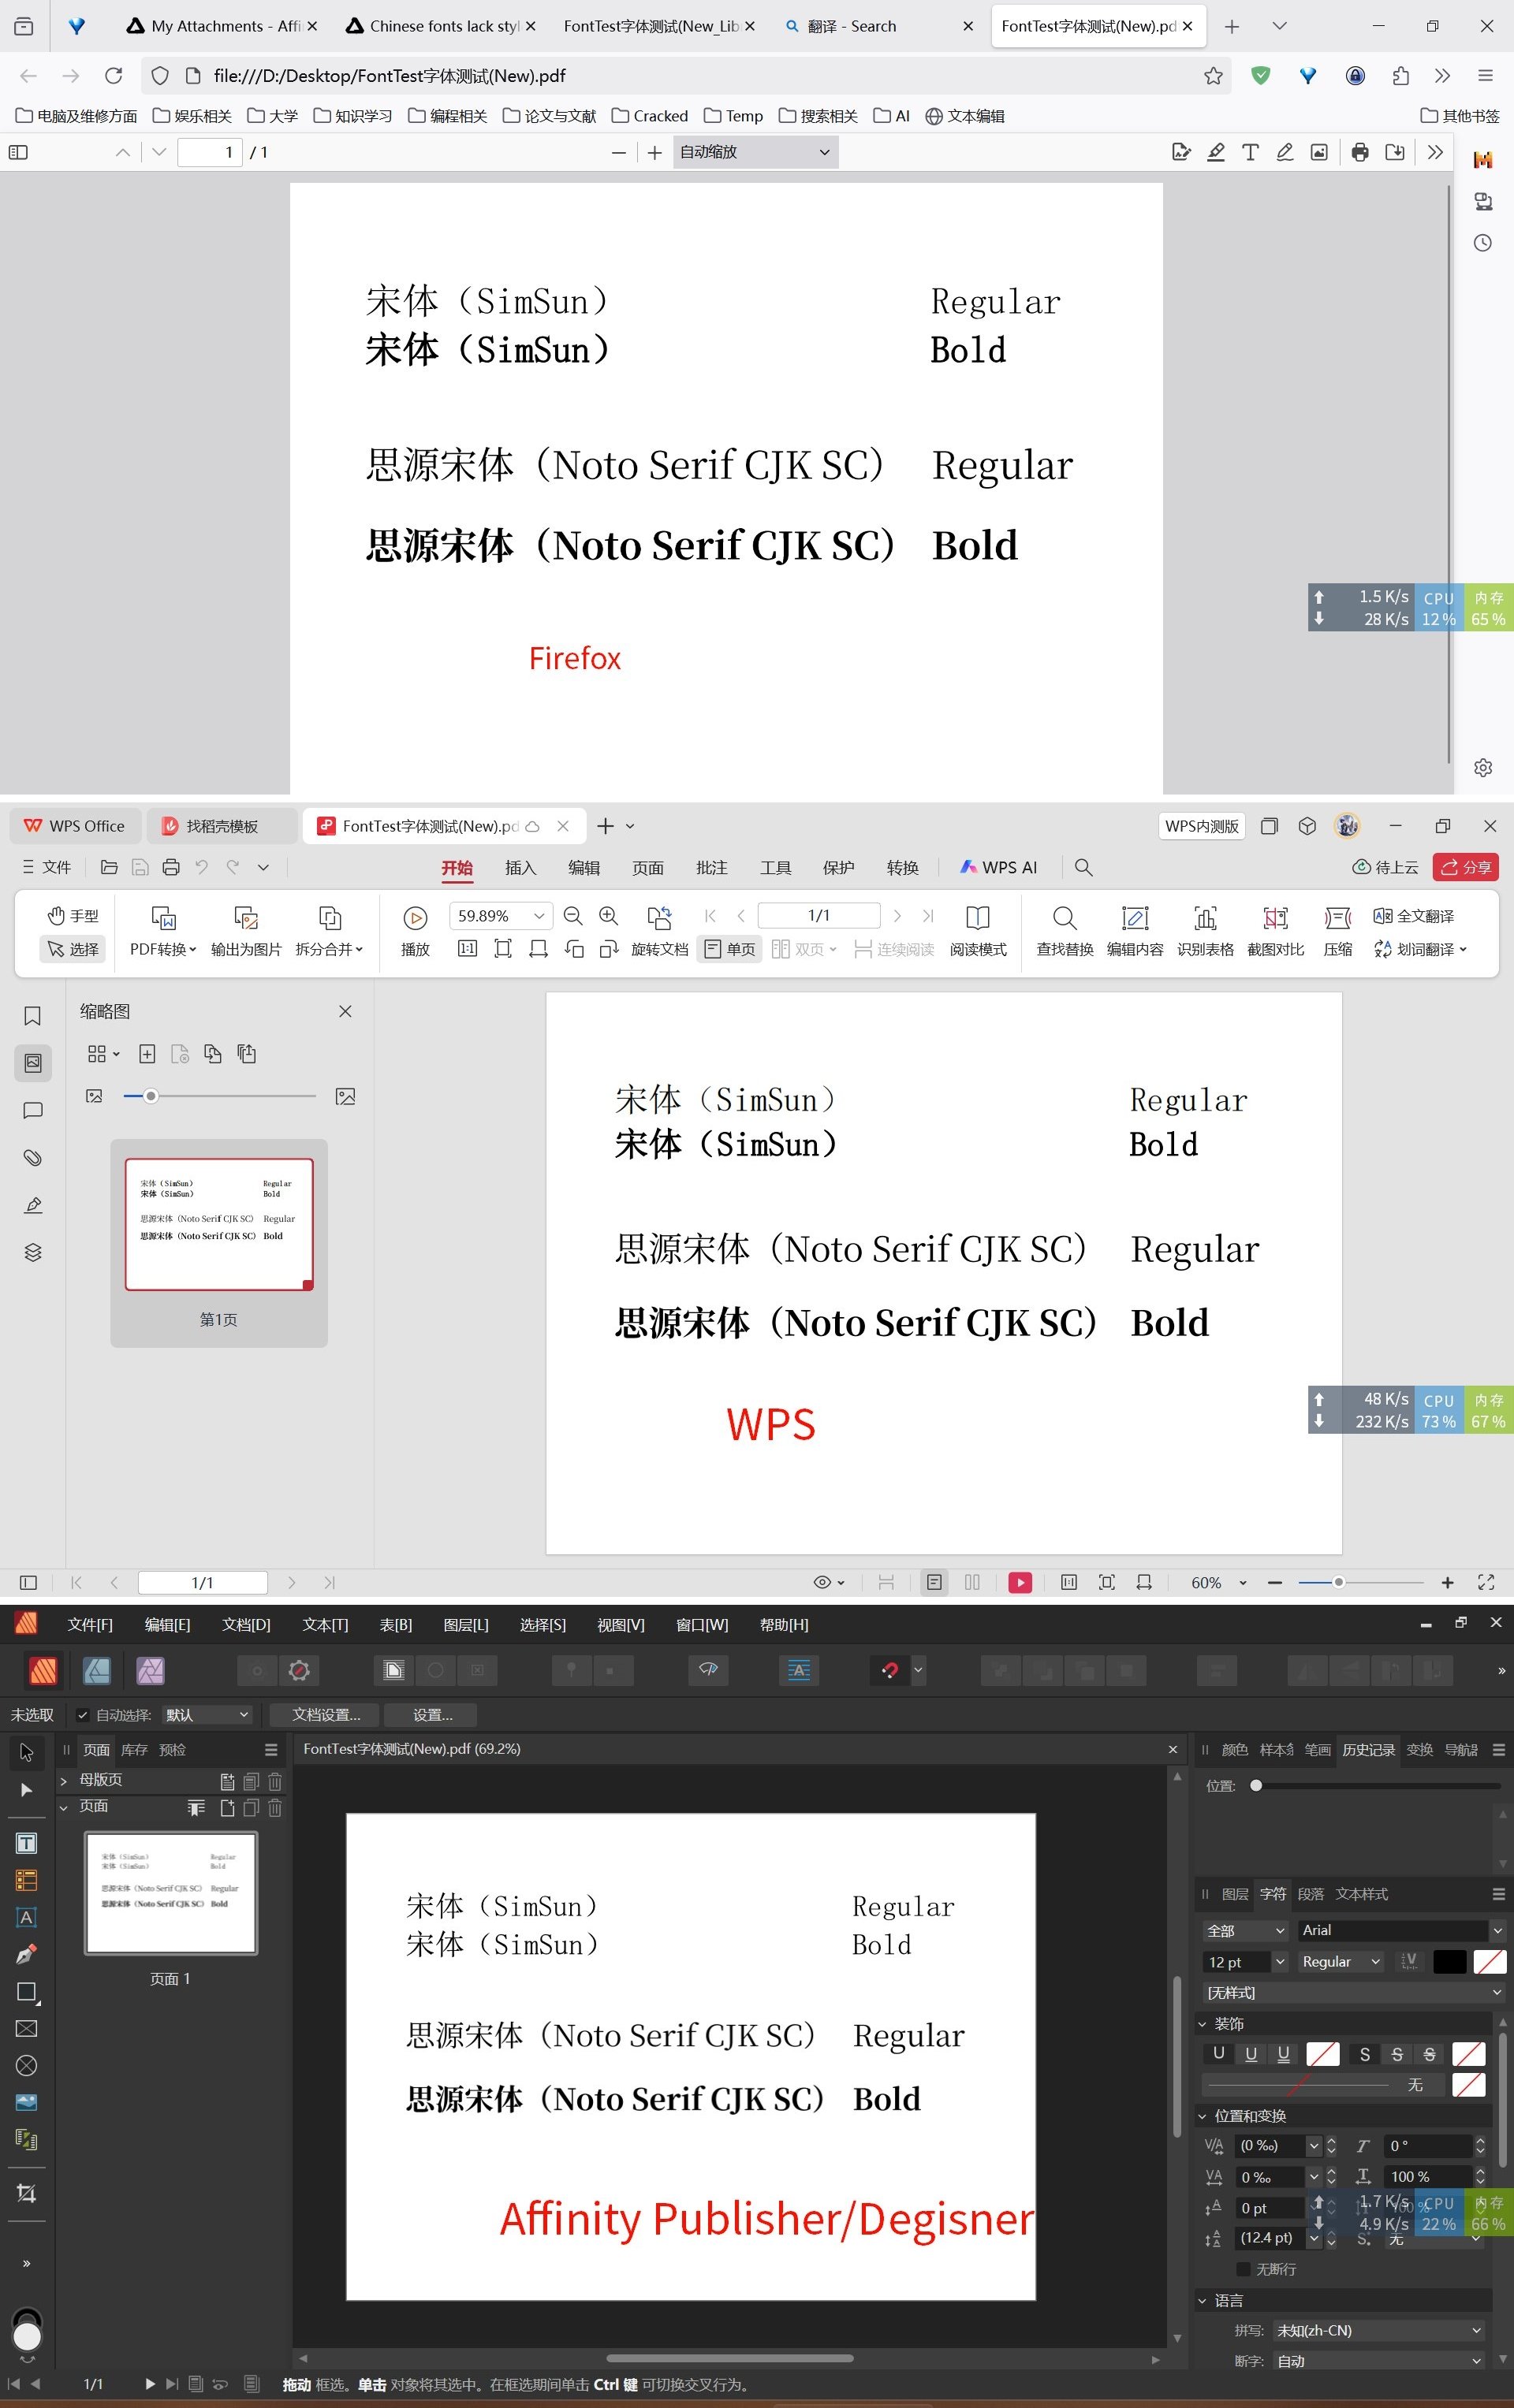Click WPS 全文翻译 button
The image size is (1514, 2408).
1413,916
